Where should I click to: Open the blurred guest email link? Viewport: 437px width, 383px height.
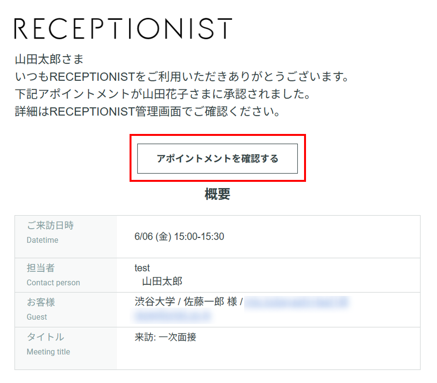pos(296,303)
